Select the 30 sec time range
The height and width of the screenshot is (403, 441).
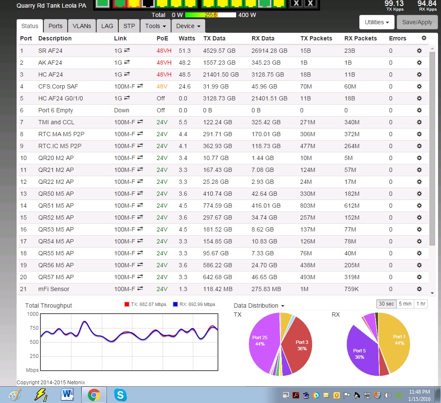point(386,304)
